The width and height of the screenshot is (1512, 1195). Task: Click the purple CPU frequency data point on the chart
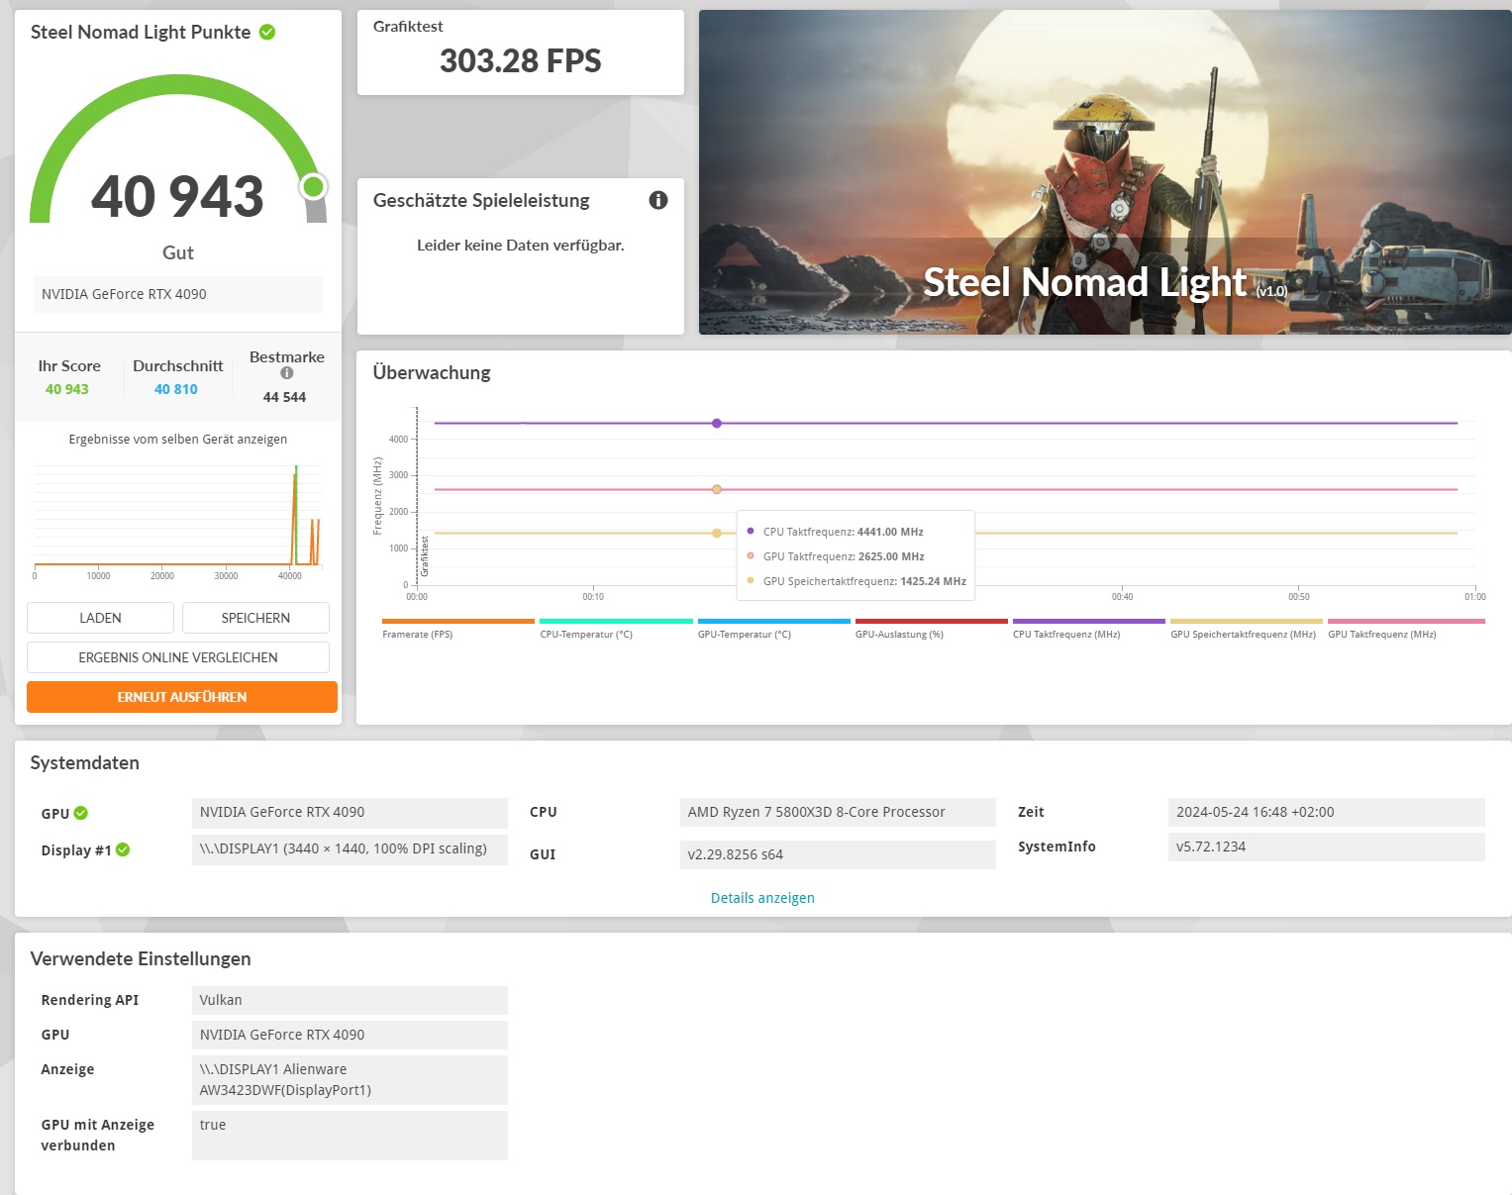pos(717,423)
